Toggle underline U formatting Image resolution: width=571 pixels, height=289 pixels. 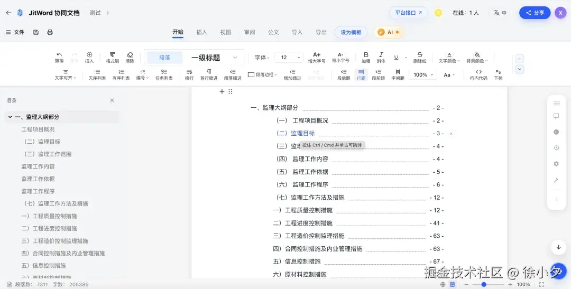pos(396,58)
